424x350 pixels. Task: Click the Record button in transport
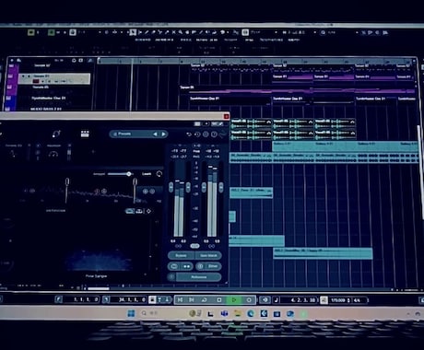click(249, 299)
